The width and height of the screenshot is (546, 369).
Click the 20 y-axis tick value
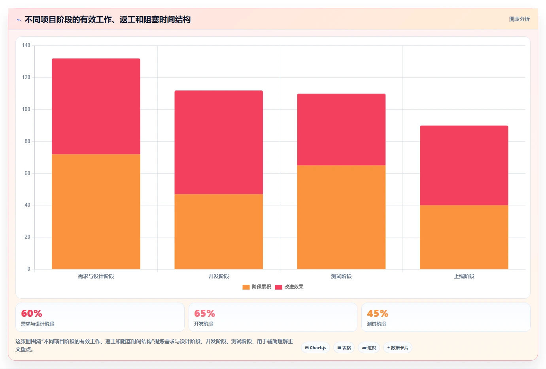(x=27, y=237)
